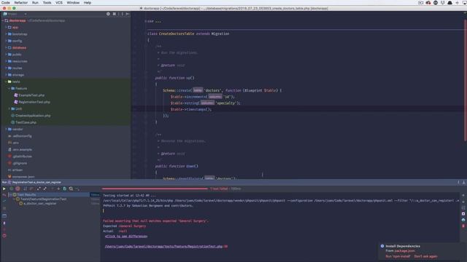467x262 pixels.
Task: Open test runner settings gear
Action: coord(77,188)
